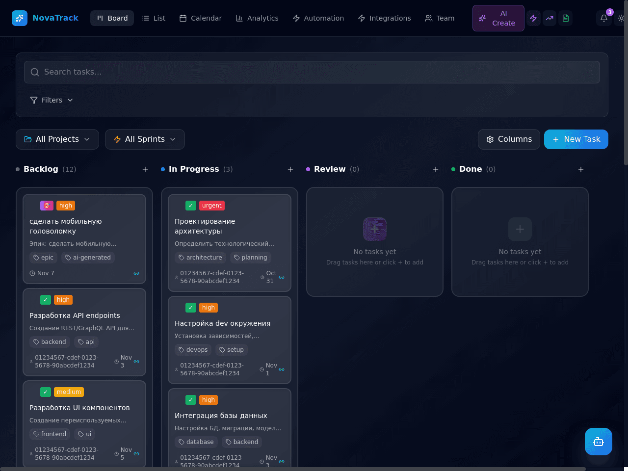Add a task to the Backlog column
The height and width of the screenshot is (471, 628).
[145, 169]
